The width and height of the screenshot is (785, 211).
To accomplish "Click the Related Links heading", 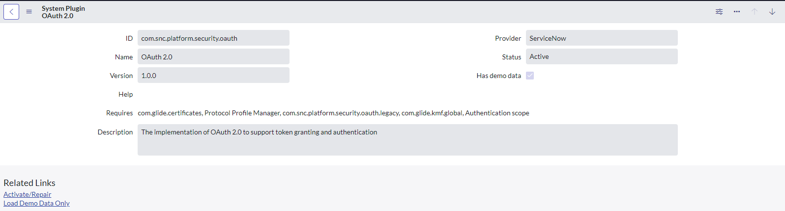I will tap(29, 183).
